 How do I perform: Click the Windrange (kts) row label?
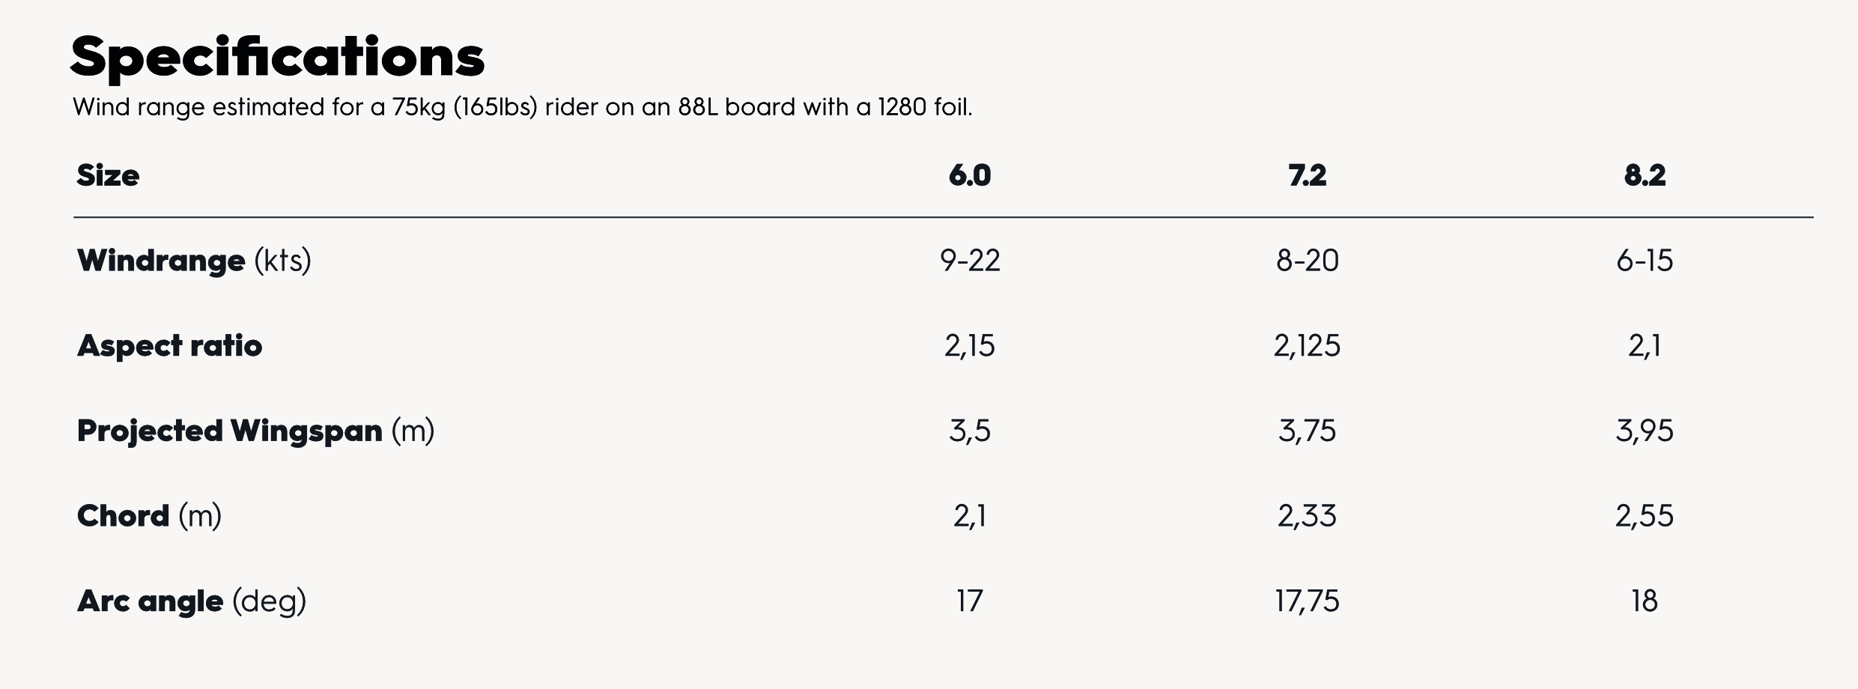pos(194,261)
